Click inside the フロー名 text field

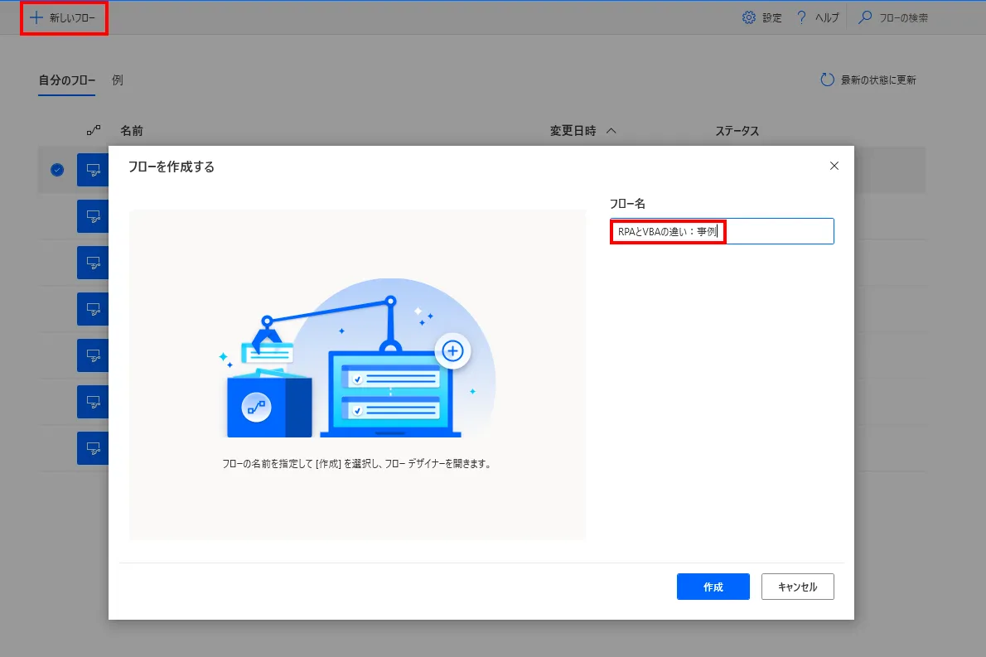[779, 232]
